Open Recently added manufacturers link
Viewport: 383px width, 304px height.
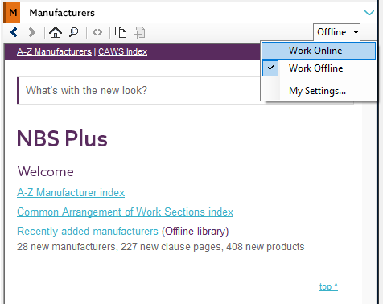pos(88,231)
